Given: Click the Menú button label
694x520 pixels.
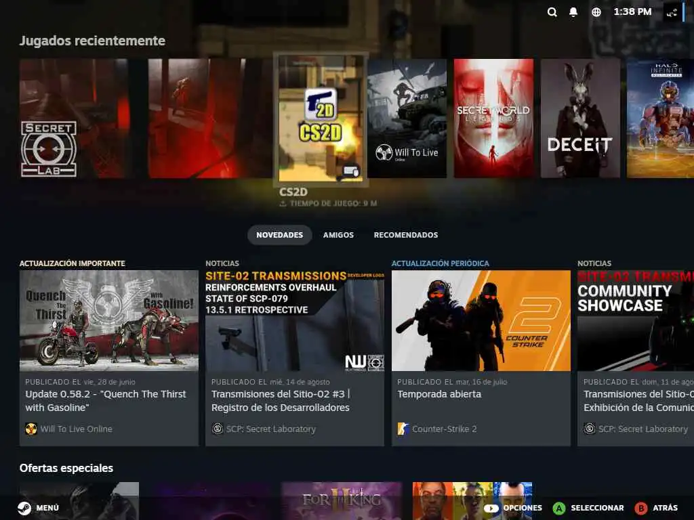Looking at the screenshot, I should [x=47, y=508].
